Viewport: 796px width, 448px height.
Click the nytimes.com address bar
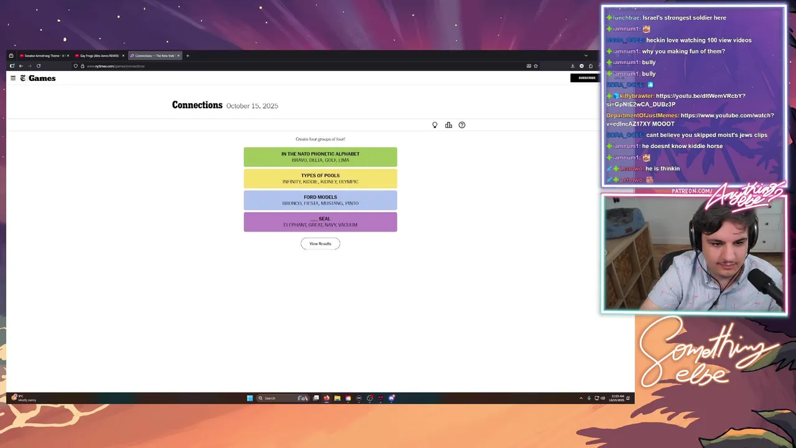305,66
